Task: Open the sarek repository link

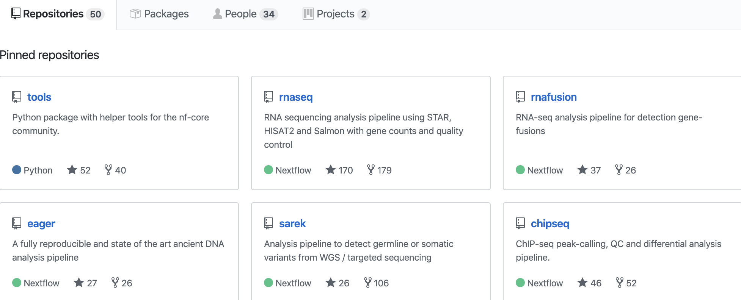Action: coord(292,223)
